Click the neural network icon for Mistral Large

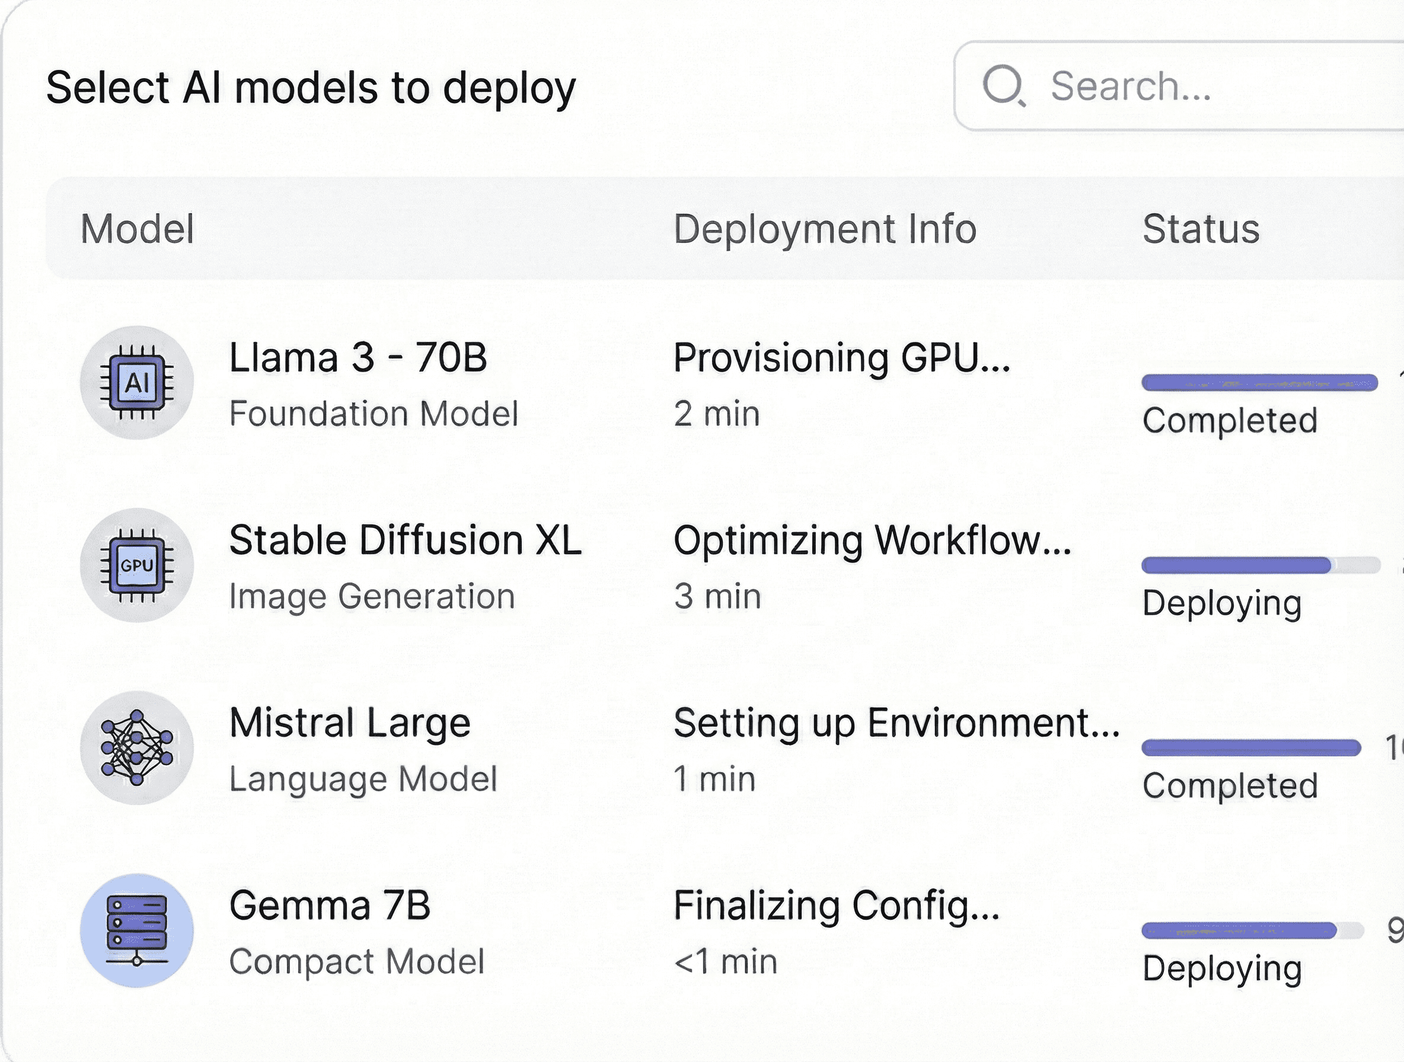(x=136, y=747)
